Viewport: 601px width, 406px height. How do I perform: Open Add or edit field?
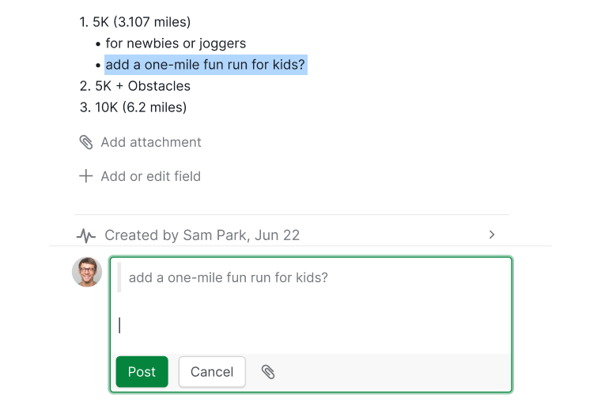[150, 176]
